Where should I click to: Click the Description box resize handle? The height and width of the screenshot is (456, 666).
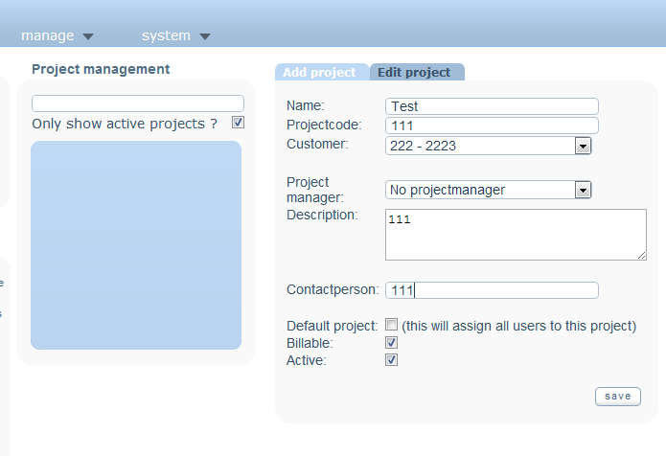pos(642,255)
